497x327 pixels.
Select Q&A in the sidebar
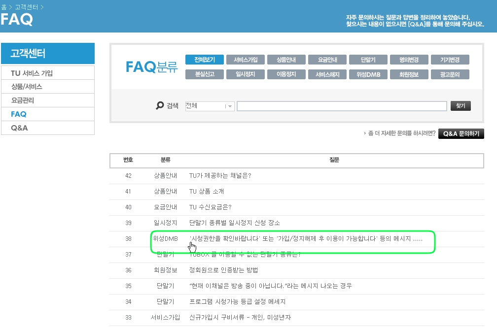(x=48, y=128)
